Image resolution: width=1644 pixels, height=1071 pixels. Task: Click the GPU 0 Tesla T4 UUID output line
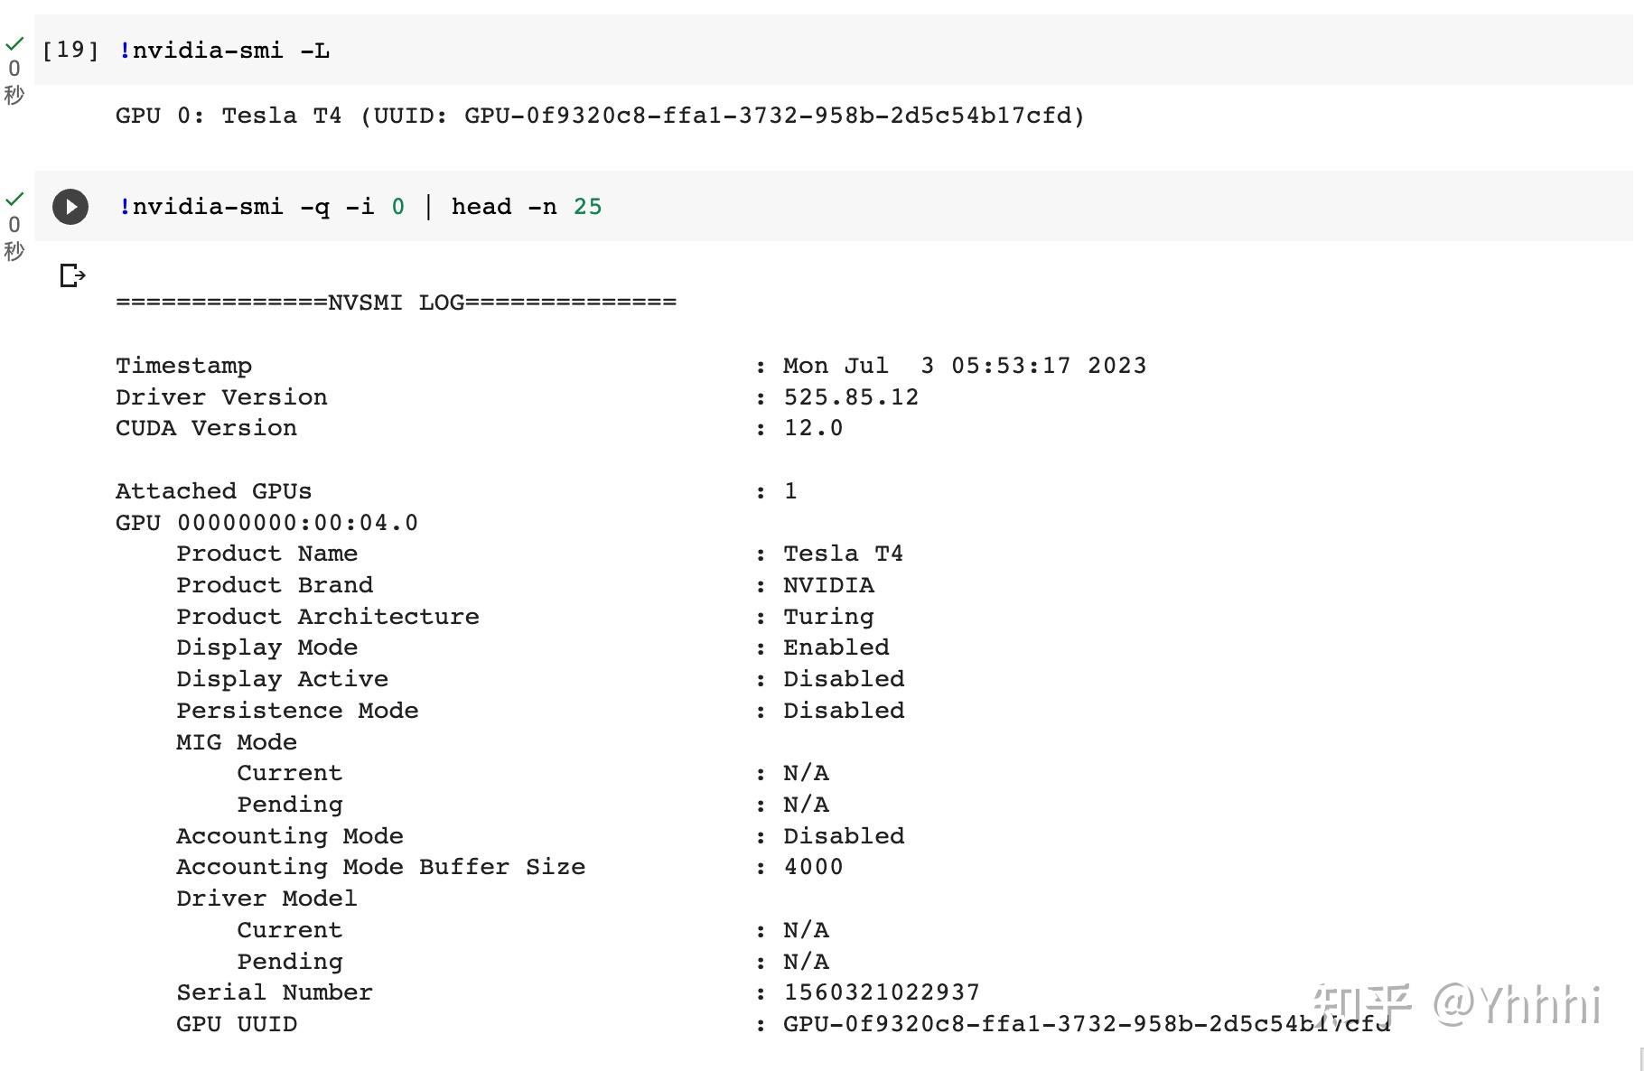coord(600,116)
